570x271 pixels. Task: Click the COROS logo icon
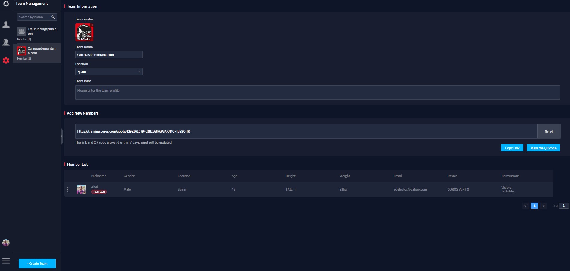[6, 4]
